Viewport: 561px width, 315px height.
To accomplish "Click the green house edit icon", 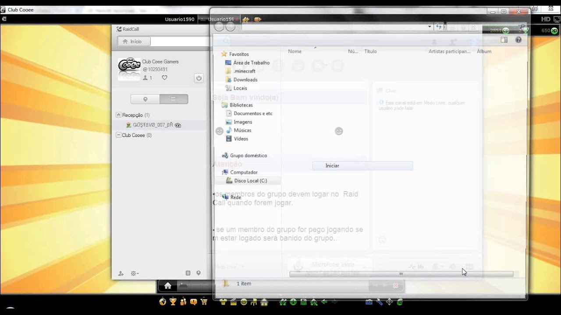I will click(x=314, y=301).
